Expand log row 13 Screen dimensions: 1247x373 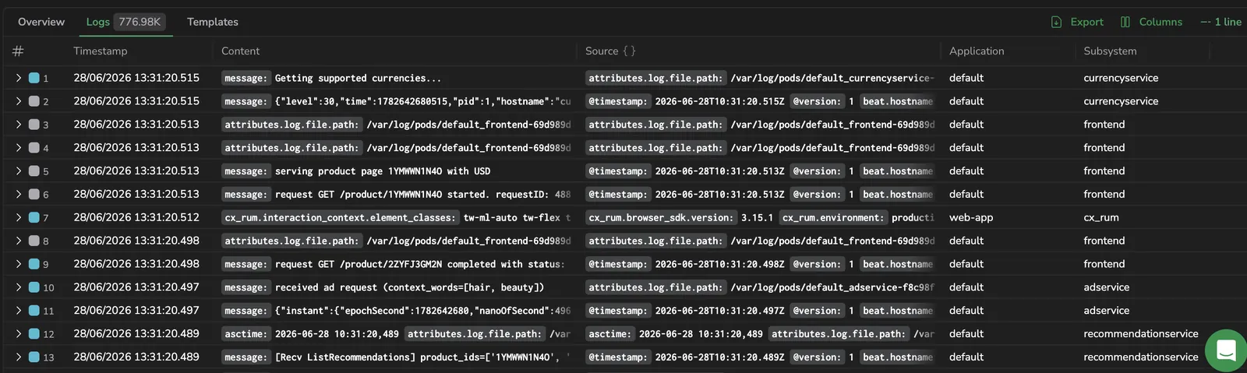18,357
